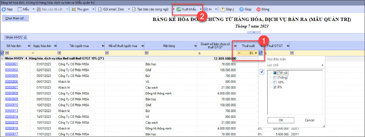Open invoice link 00000017
Screen dimensions: 365x137
click(12, 134)
